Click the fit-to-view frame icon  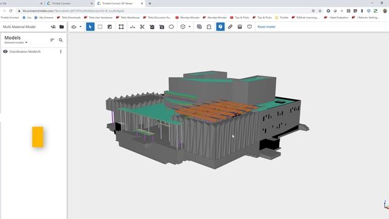point(121,27)
